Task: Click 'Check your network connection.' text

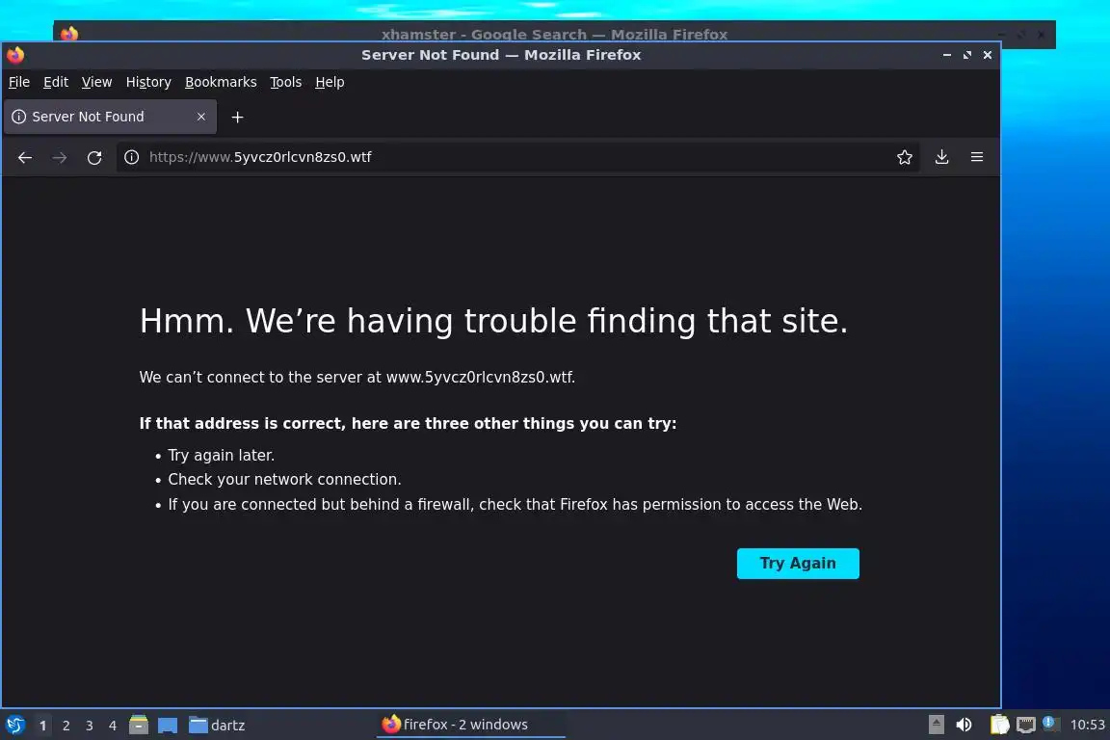Action: [x=284, y=480]
